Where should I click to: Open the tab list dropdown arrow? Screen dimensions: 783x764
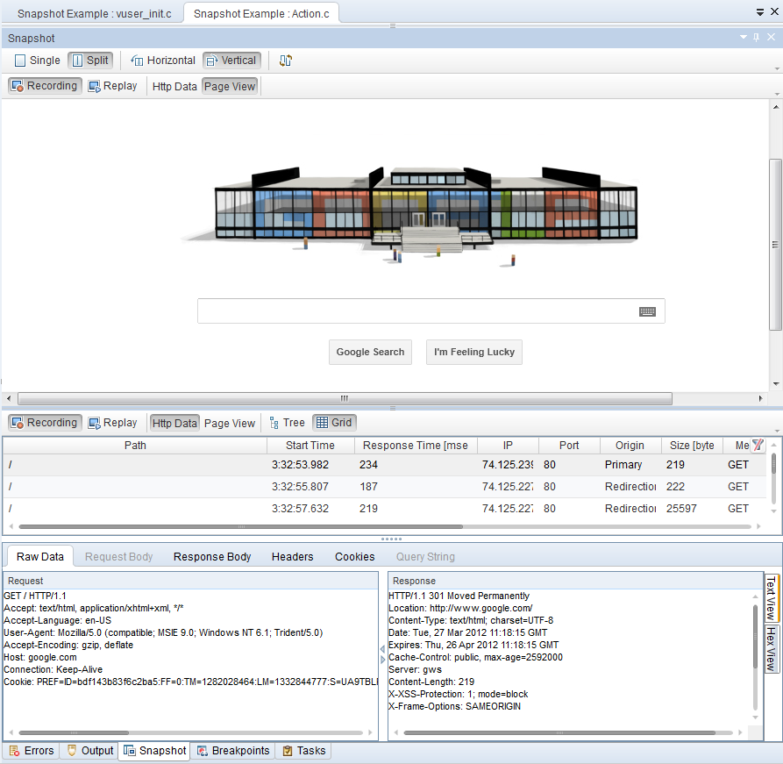[759, 12]
